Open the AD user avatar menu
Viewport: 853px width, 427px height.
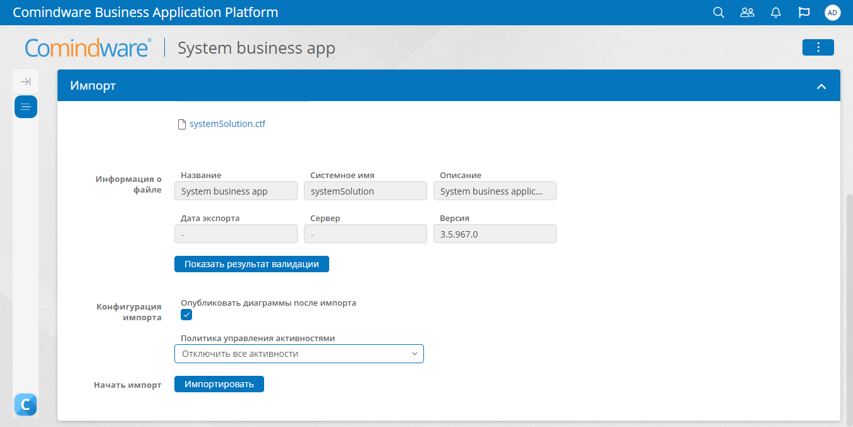833,13
